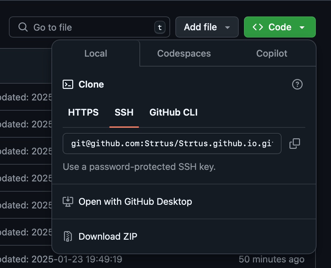Select the SSH clone protocol
The height and width of the screenshot is (268, 331).
click(124, 112)
